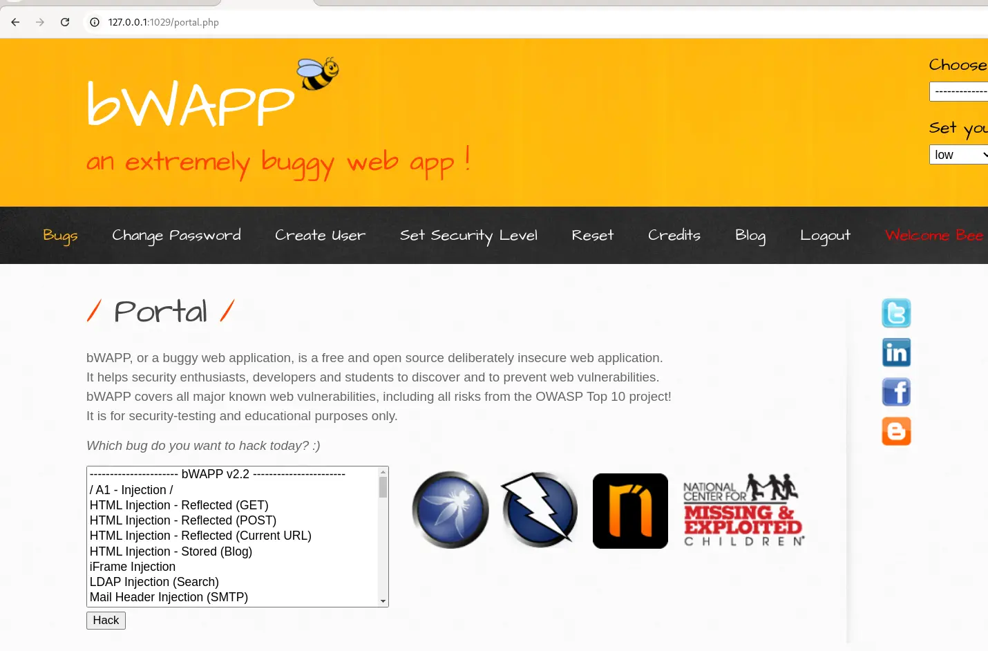Go back with the browser back arrow
The image size is (988, 651).
[15, 22]
